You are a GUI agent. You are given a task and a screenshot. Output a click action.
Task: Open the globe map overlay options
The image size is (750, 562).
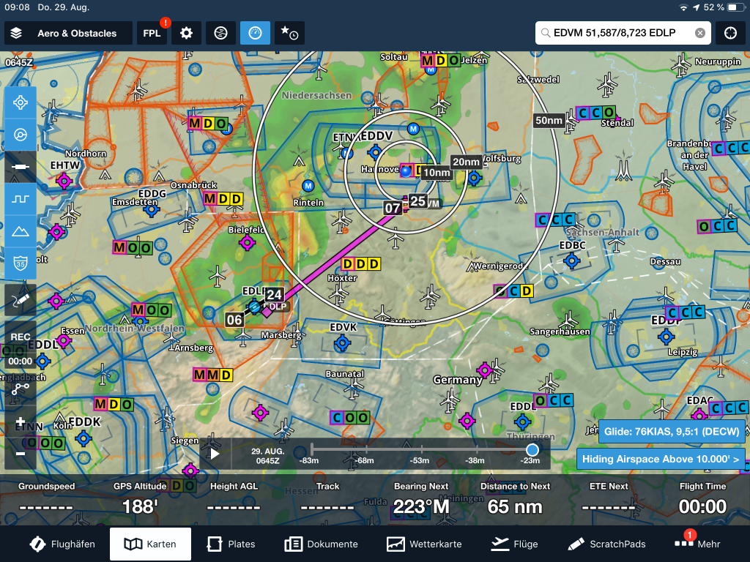pyautogui.click(x=220, y=33)
